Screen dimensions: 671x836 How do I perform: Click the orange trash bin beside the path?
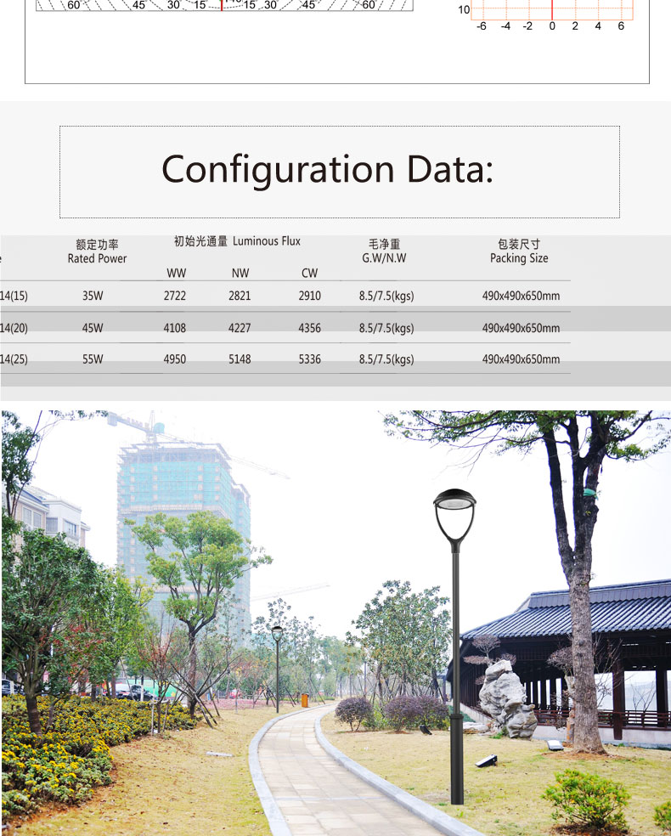(305, 701)
